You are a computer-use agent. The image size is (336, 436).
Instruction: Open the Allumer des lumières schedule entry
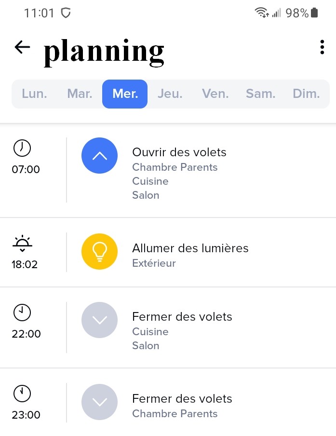coord(190,248)
